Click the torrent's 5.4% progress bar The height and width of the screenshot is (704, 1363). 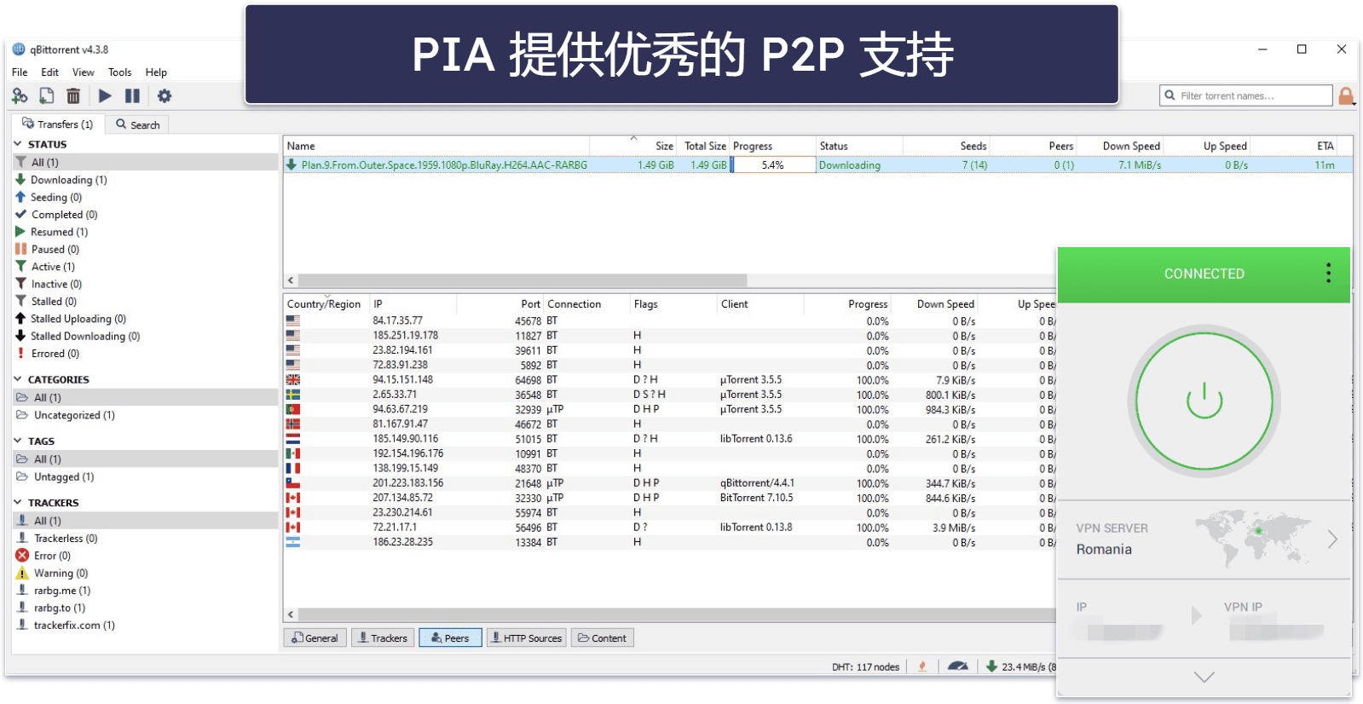tap(772, 165)
